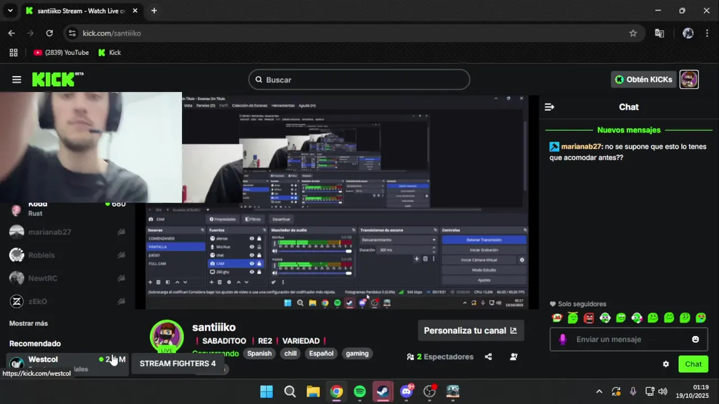Adjust Mic/Aux volume slider in streamed OBS

point(315,251)
